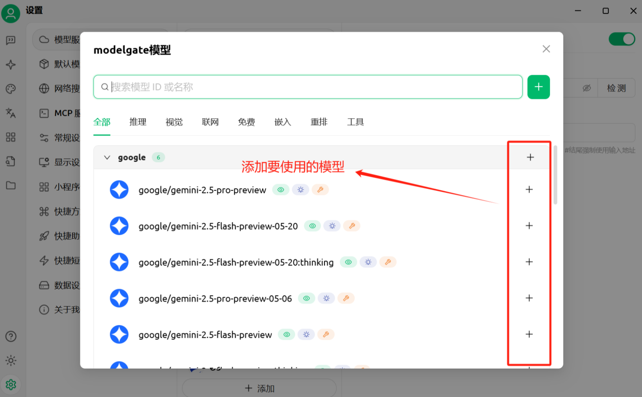Viewport: 642px width, 397px height.
Task: Click the translation icon in the sidebar
Action: coord(11,113)
